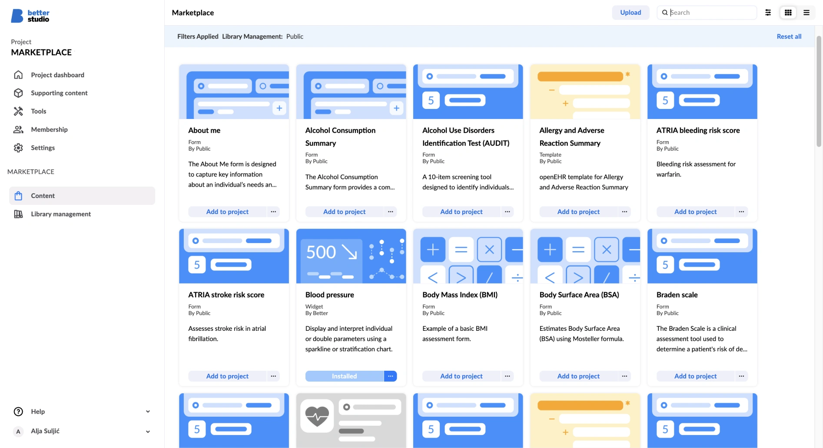Screen dimensions: 823x448
Task: Click Reset all to clear filters
Action: (x=789, y=36)
